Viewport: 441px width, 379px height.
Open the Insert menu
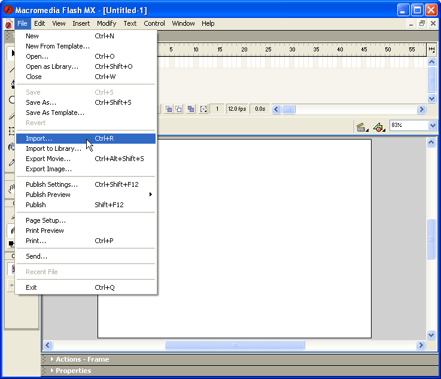pyautogui.click(x=81, y=23)
